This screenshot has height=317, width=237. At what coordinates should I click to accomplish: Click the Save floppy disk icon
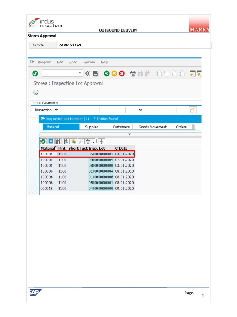96,74
